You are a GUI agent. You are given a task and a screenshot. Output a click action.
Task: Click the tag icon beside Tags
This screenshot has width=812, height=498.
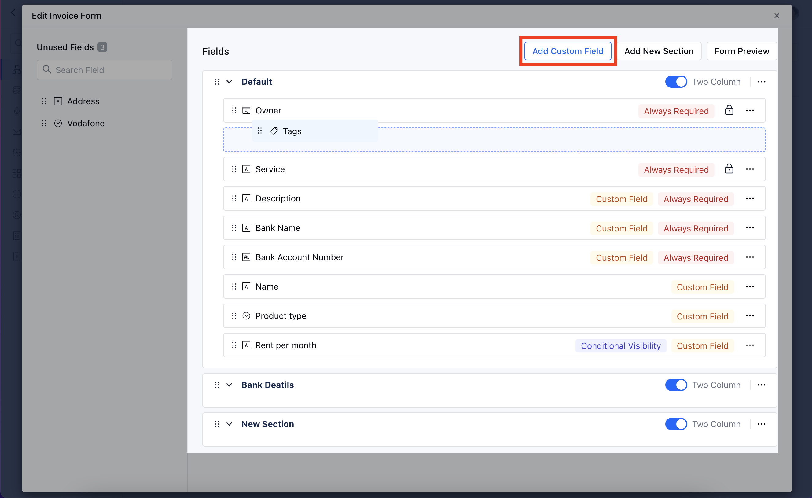[x=274, y=131]
